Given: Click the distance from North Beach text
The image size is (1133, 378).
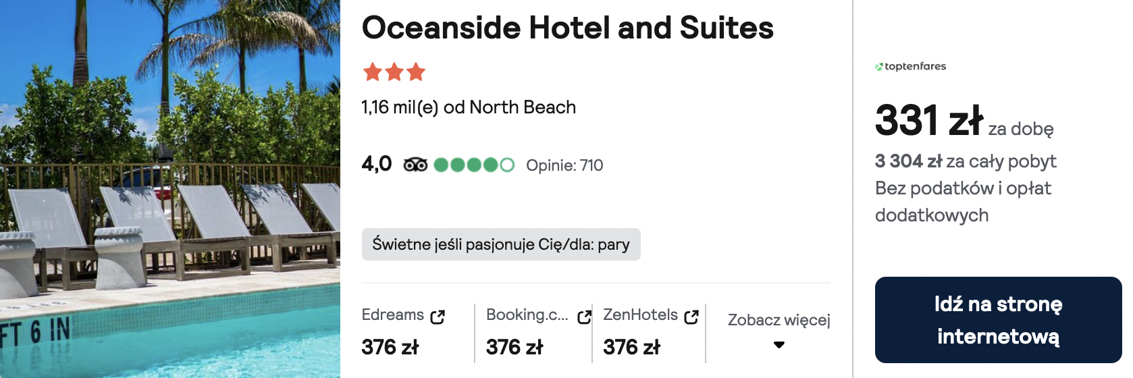Looking at the screenshot, I should pyautogui.click(x=469, y=107).
